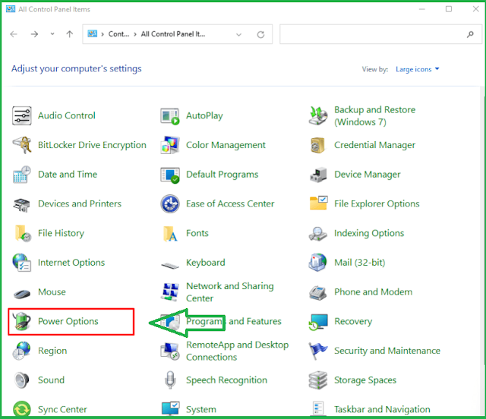Open the Audio Control mixer icon
486x419 pixels.
[22, 115]
